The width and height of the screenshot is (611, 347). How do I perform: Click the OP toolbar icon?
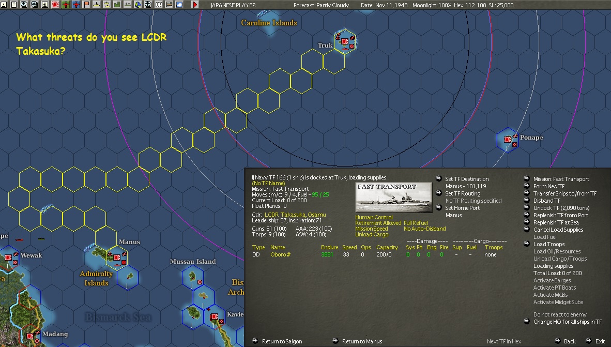(x=159, y=5)
